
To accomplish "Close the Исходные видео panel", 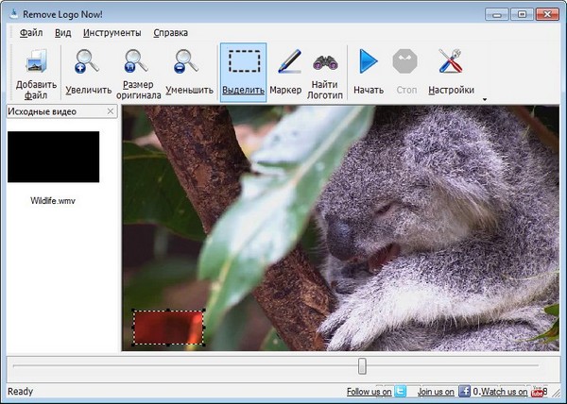I will point(111,112).
